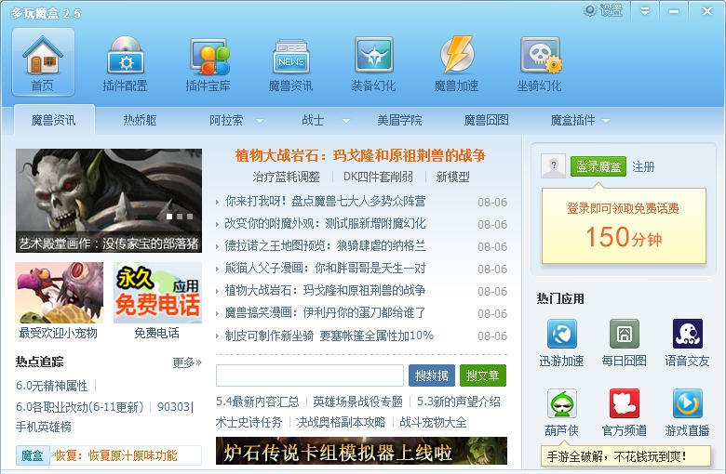
Task: Open the 首页 home icon
Action: pos(43,62)
